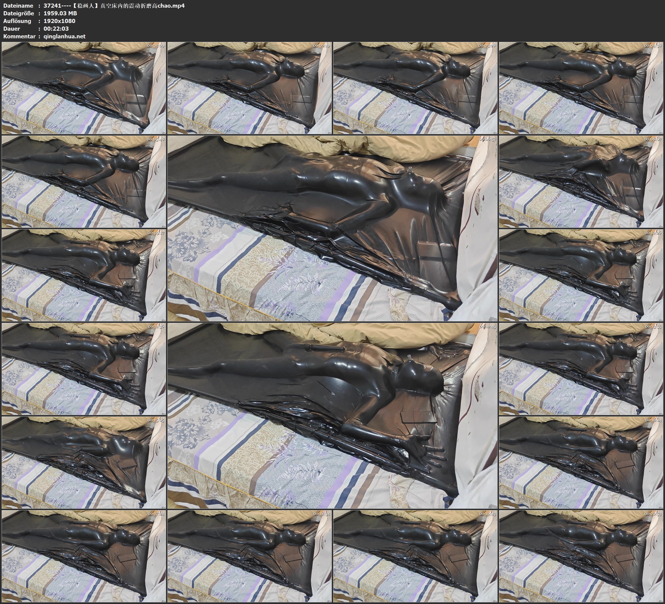Screen dimensions: 665x604
Task: Click the thumbnail timestamped 00:08:07
Action: pos(581,182)
